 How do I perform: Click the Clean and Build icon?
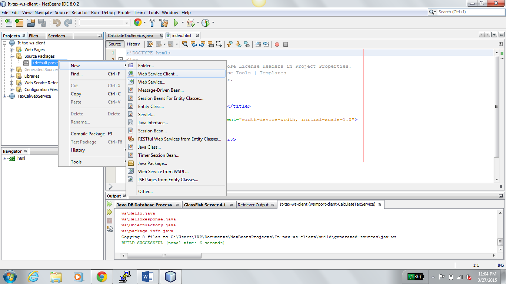click(164, 23)
